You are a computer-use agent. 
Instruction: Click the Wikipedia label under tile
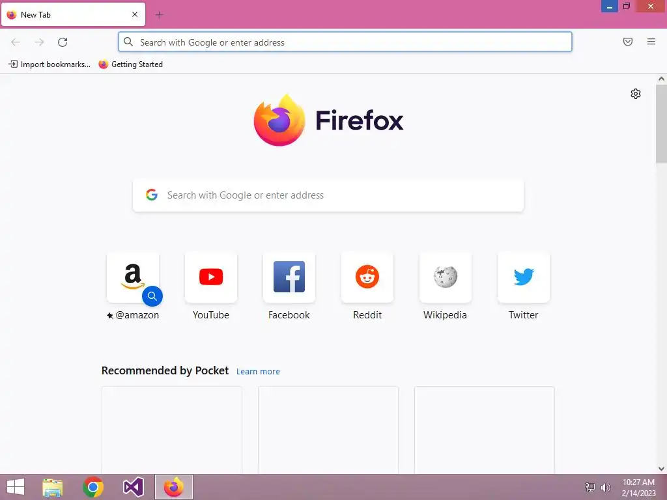446,315
